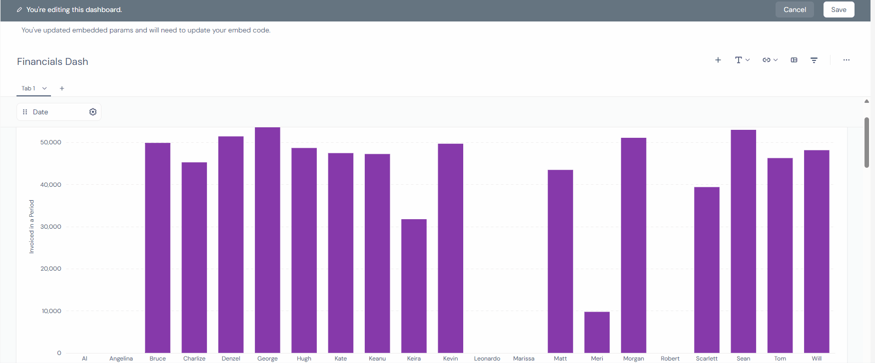Save the dashboard changes
The height and width of the screenshot is (363, 875).
click(839, 9)
